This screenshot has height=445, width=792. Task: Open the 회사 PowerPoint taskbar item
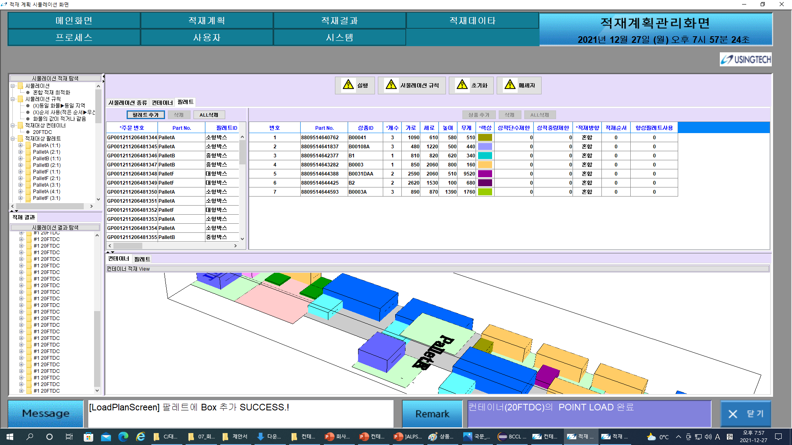[338, 437]
